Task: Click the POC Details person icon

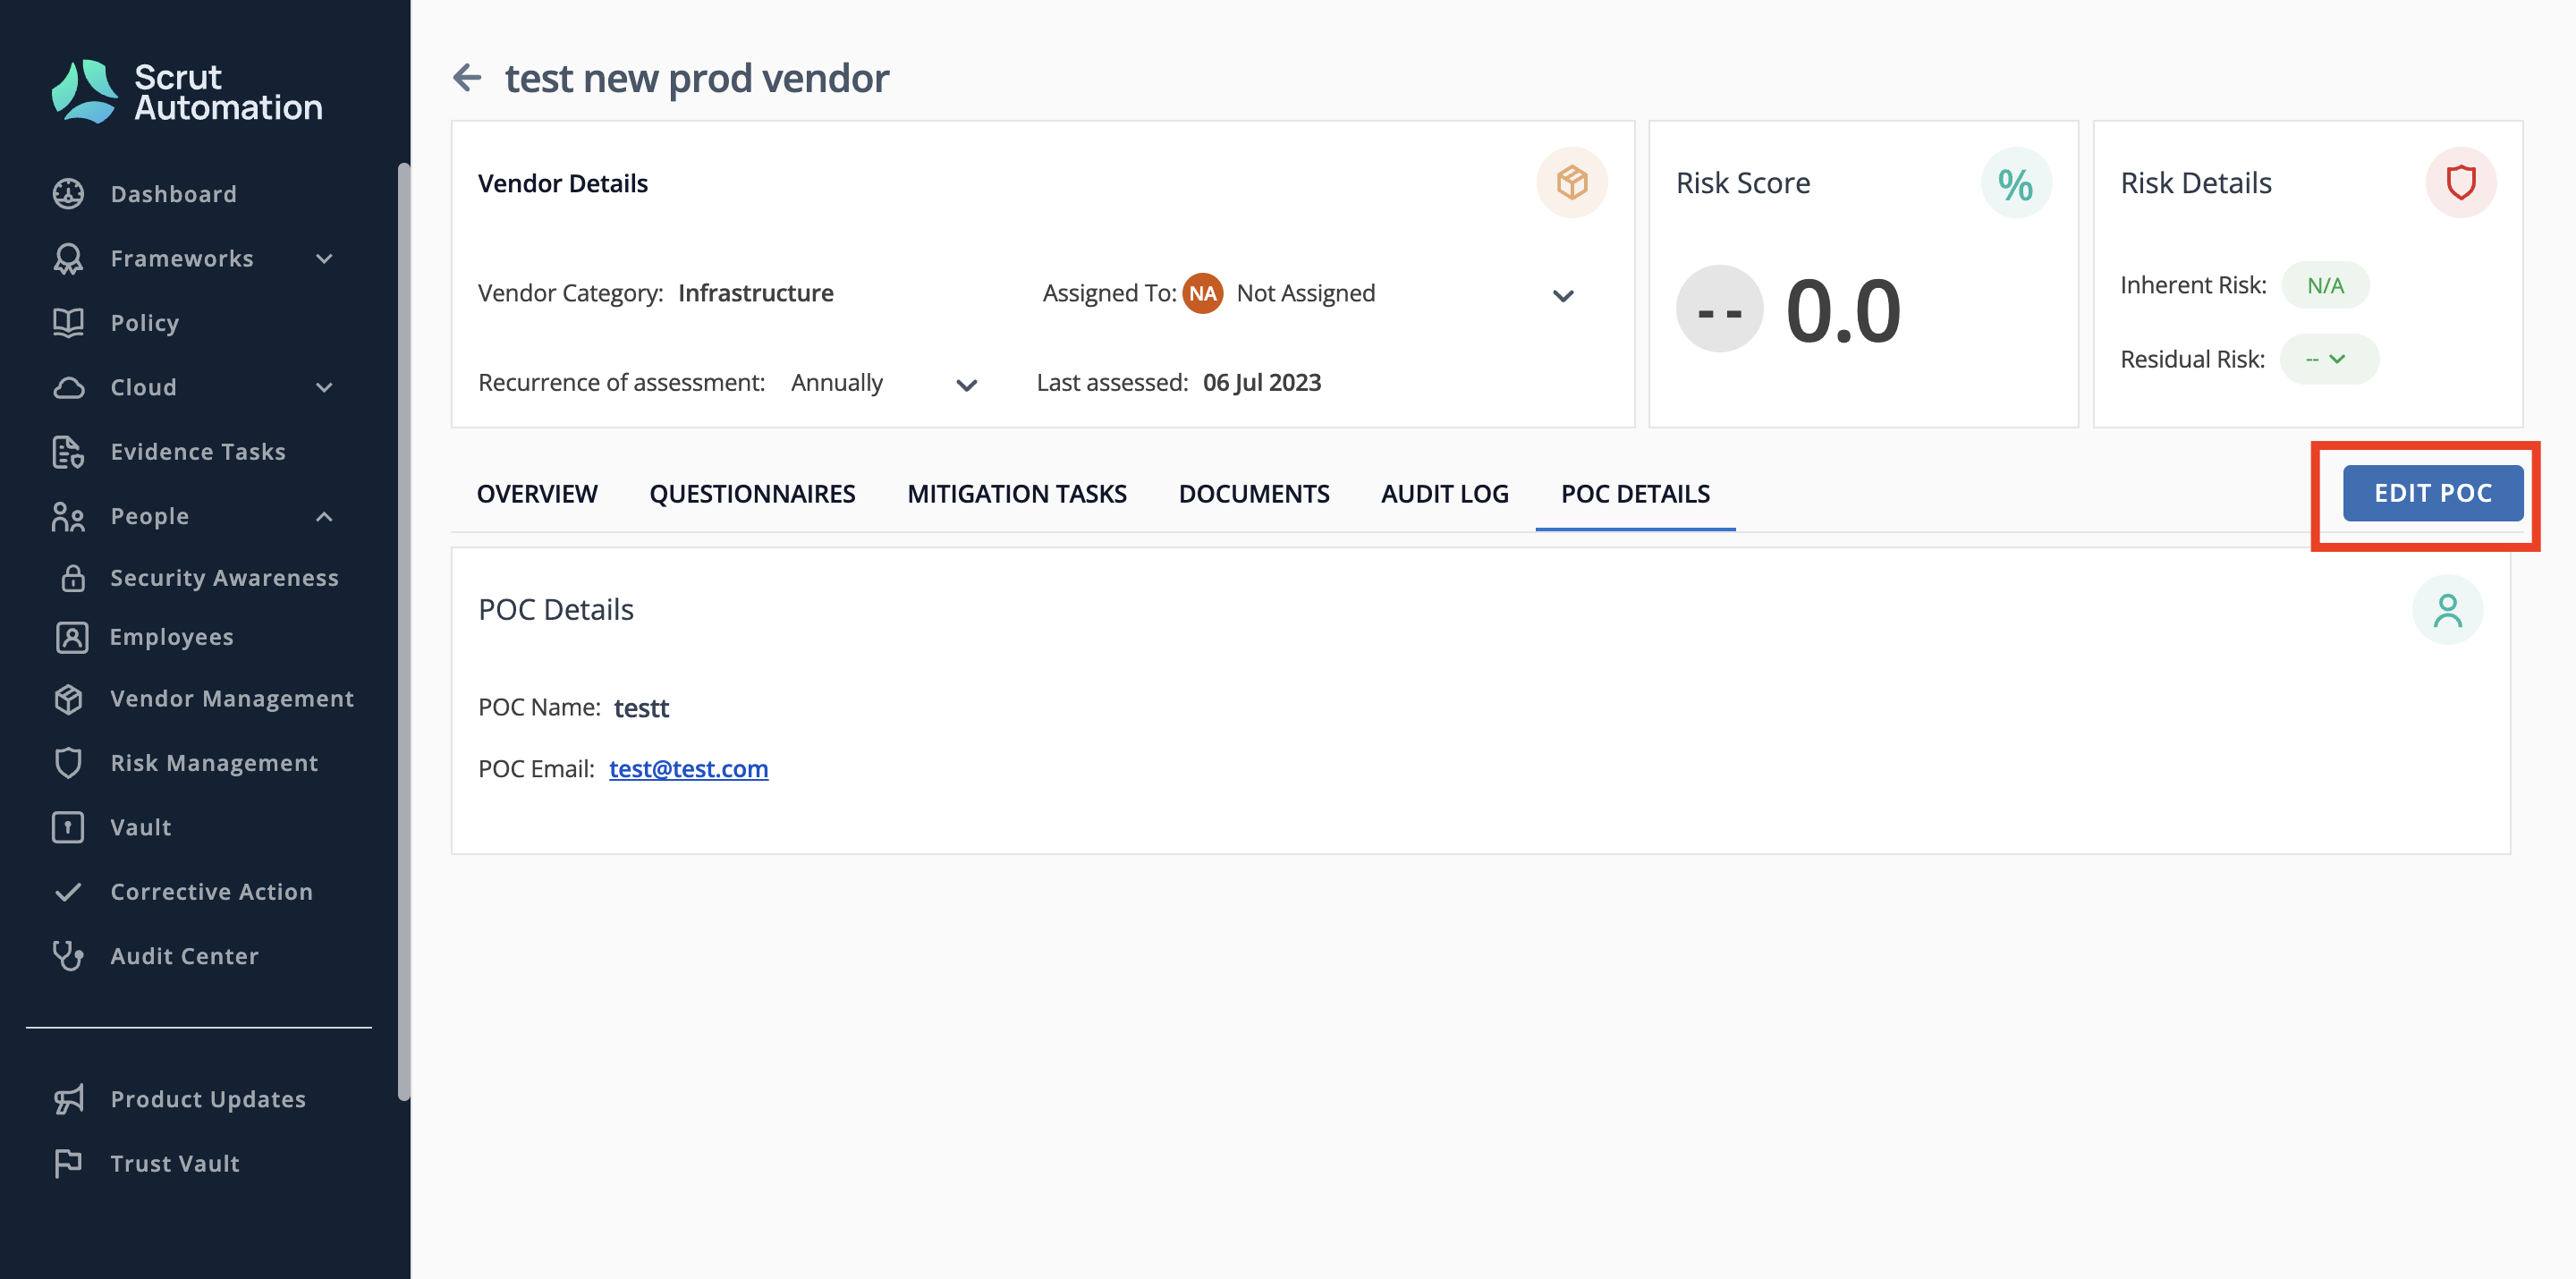Action: pyautogui.click(x=2447, y=609)
